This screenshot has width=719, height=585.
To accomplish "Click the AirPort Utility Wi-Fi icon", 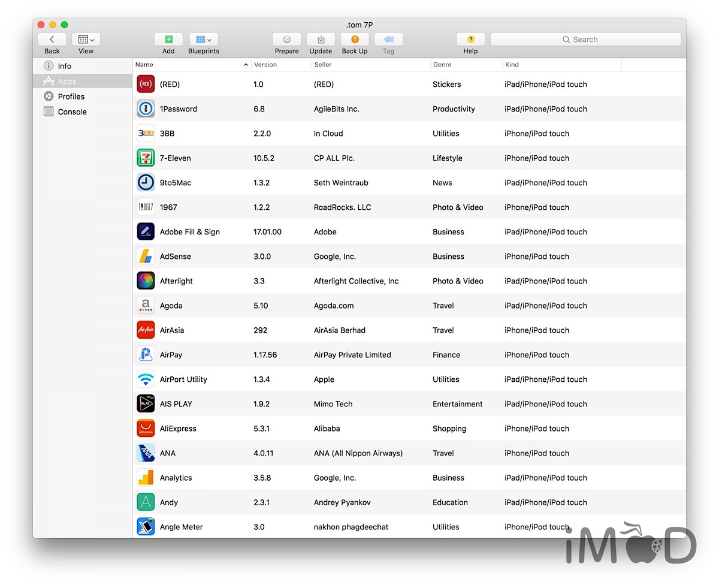I will pos(146,379).
